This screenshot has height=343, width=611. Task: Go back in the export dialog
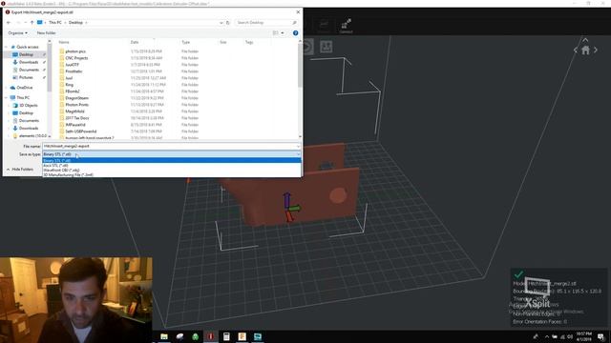coord(9,23)
